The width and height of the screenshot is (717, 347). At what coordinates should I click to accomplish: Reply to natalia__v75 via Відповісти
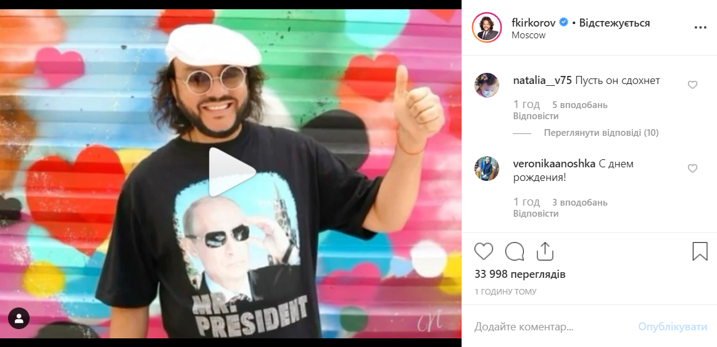click(x=536, y=116)
